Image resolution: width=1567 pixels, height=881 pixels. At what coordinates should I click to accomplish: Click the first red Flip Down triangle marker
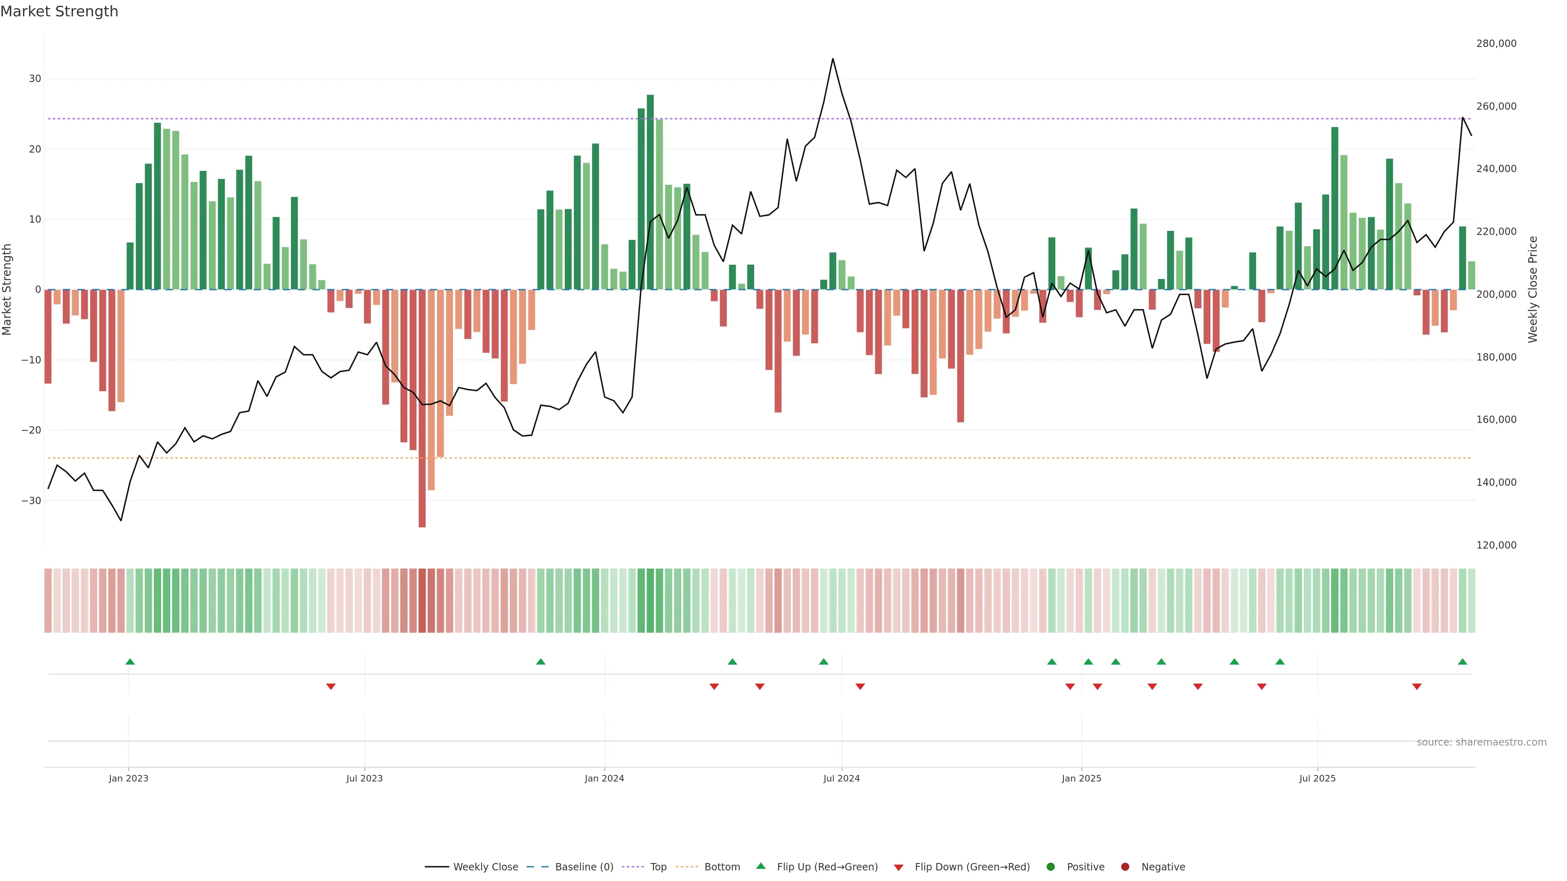[x=331, y=686]
